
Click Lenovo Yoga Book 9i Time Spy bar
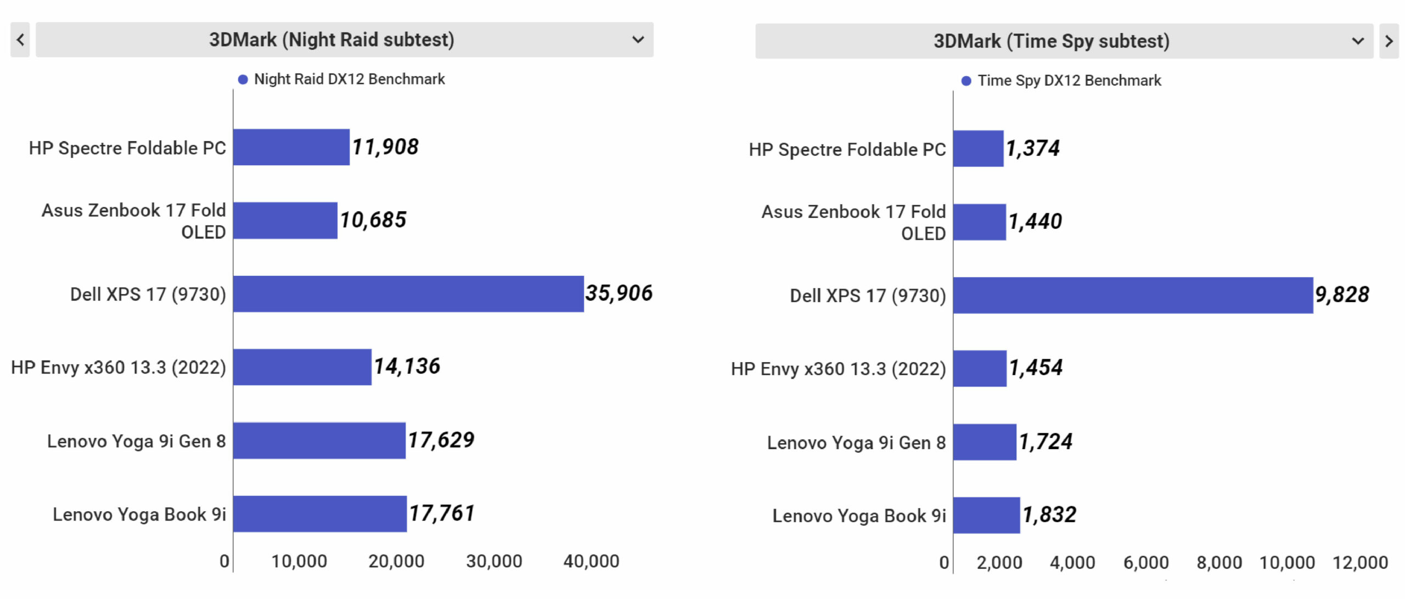(986, 515)
